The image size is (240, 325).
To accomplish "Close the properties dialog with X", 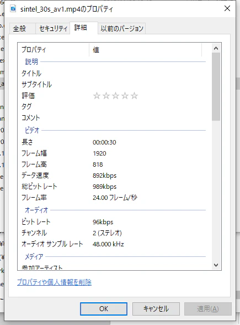I will (227, 8).
